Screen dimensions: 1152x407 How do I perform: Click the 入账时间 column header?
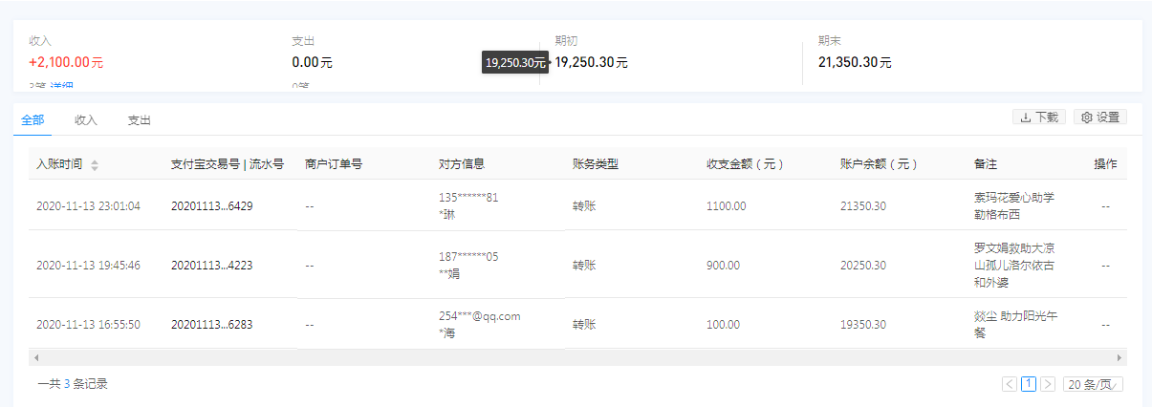coord(59,164)
